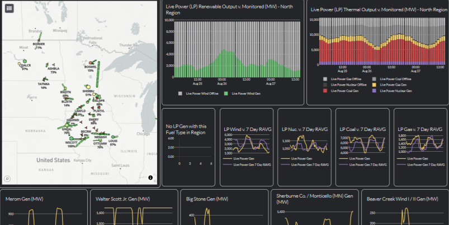Open Walter Scott Jr. Gen (MW) panel title
This screenshot has height=225, width=449.
tap(122, 199)
